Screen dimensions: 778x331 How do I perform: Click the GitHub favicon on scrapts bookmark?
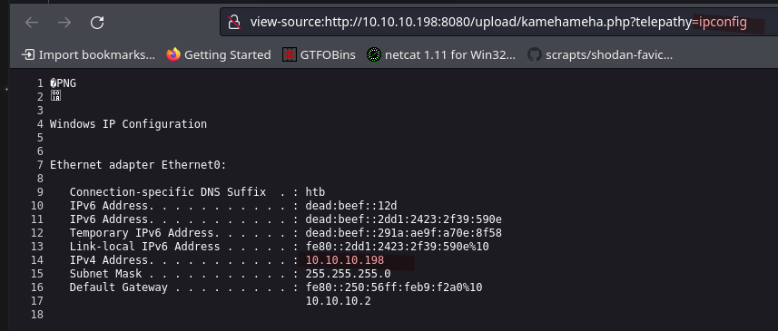(x=535, y=54)
